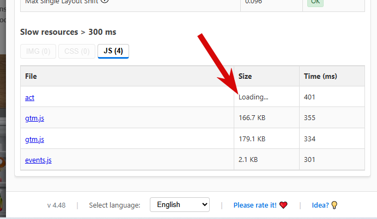Click the v 4.48 version label
The width and height of the screenshot is (377, 219).
click(x=56, y=205)
